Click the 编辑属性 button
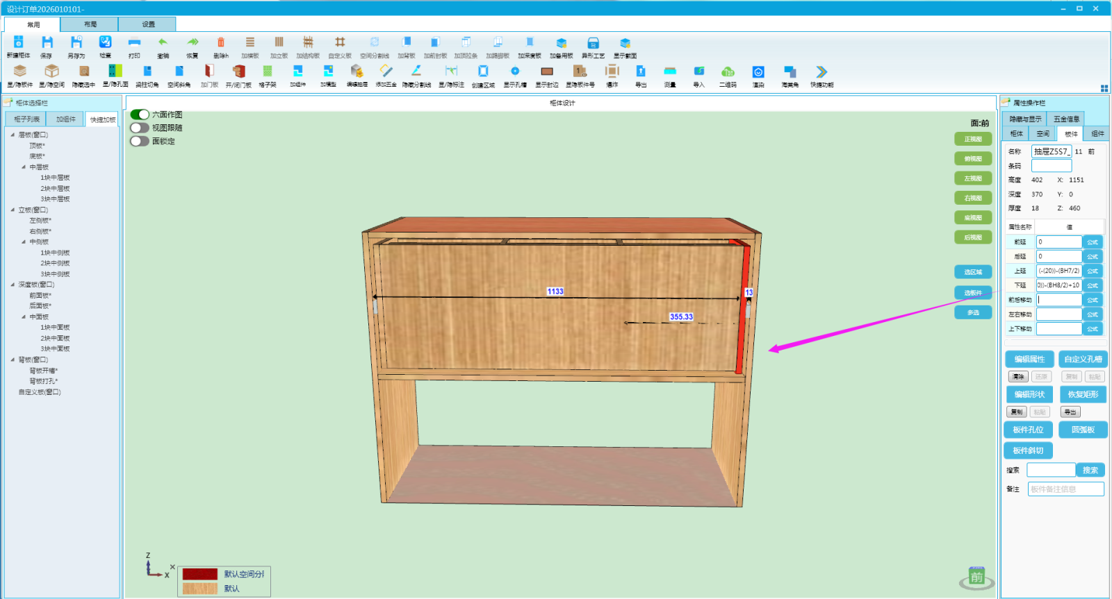Screen dimensions: 1112x599 click(1029, 360)
